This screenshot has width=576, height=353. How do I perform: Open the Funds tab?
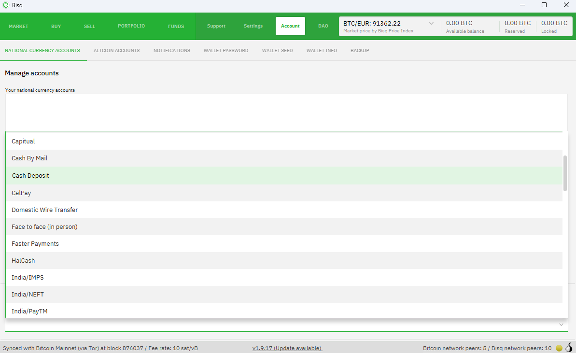(176, 27)
